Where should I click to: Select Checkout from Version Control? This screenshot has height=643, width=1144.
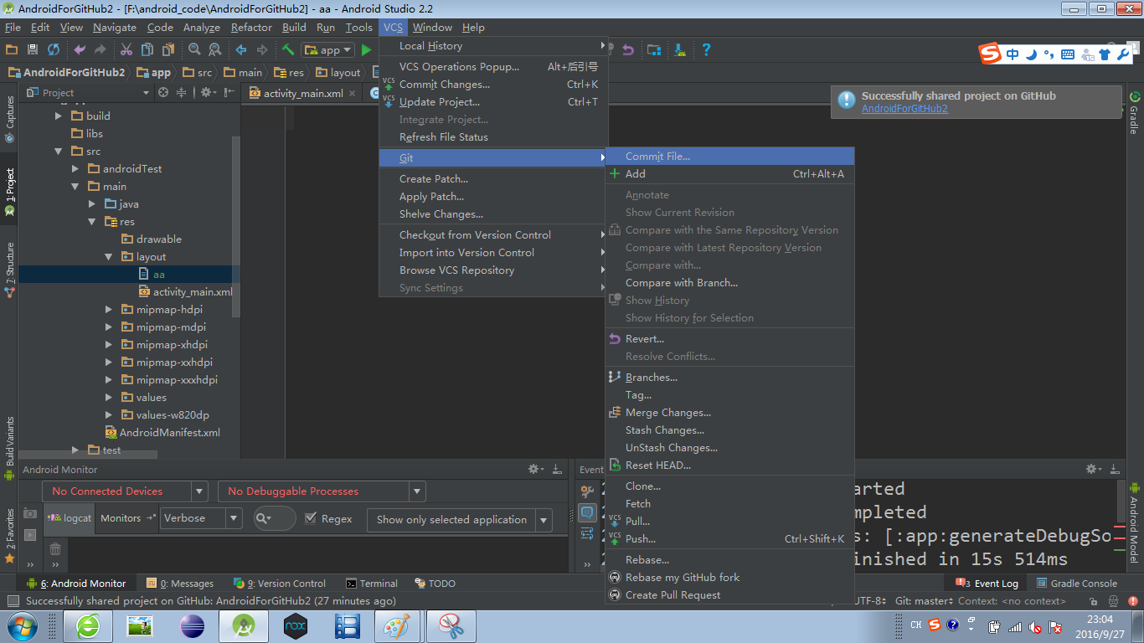click(x=493, y=235)
